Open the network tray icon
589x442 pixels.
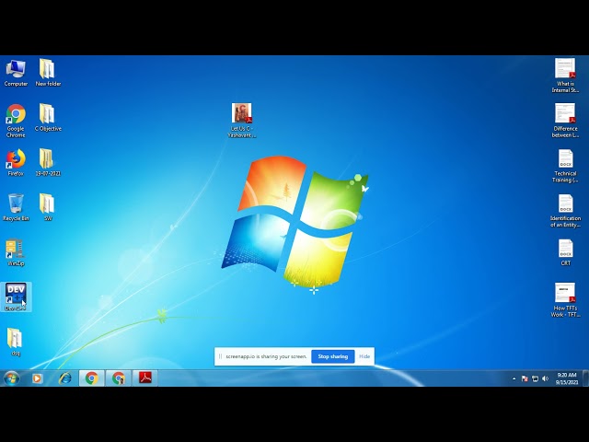pyautogui.click(x=535, y=378)
